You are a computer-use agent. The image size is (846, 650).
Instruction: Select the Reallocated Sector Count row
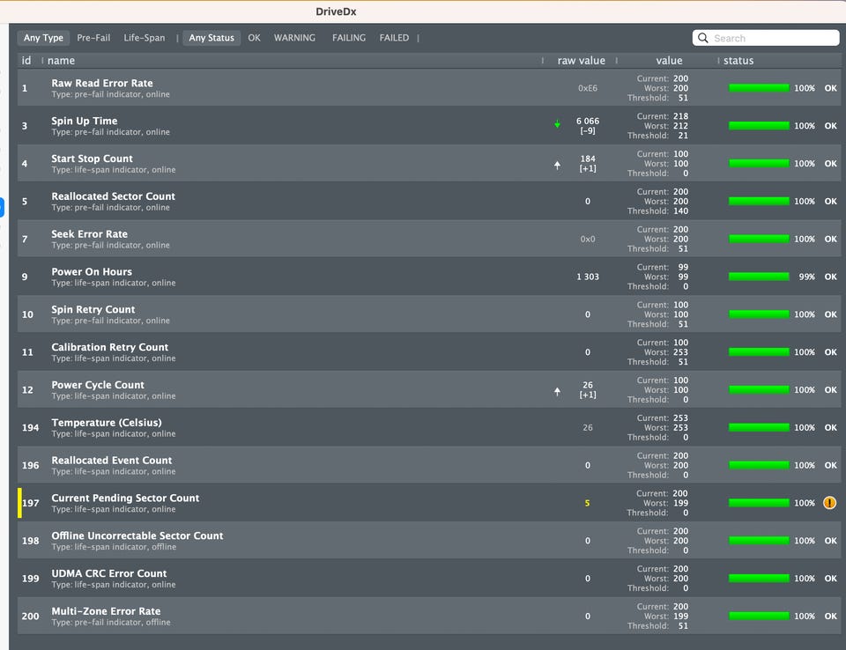(429, 201)
